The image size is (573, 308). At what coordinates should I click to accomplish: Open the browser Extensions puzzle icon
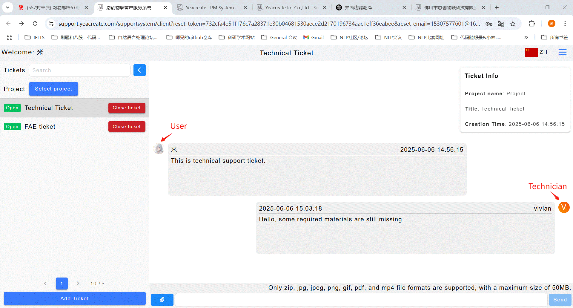(531, 24)
